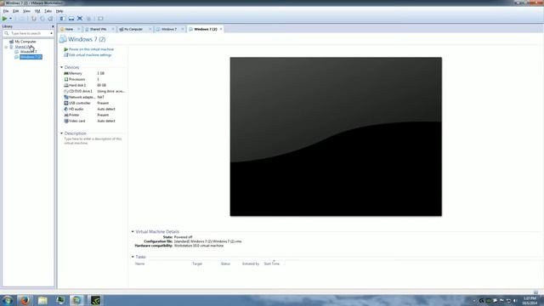Collapse the Virtual Machine Details section

[133, 232]
